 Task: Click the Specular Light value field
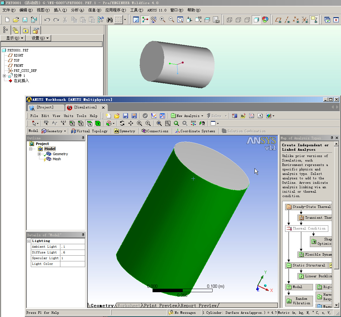72,258
